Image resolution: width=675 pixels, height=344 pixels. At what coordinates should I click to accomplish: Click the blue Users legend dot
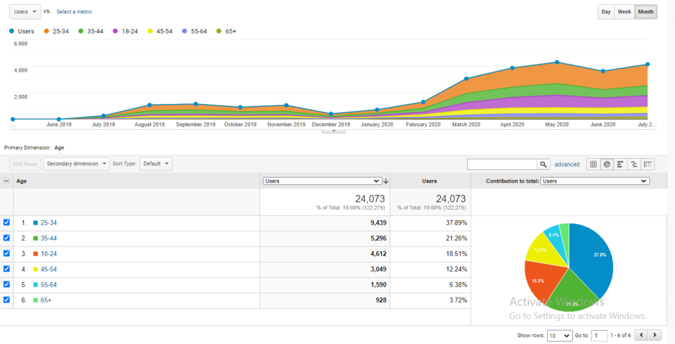click(12, 32)
